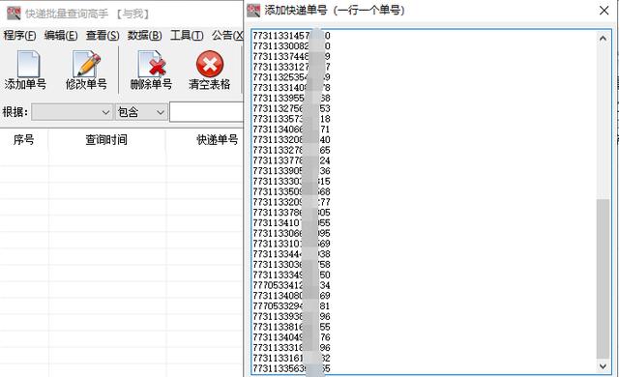Image resolution: width=619 pixels, height=377 pixels.
Task: Open the 工具(T) menu
Action: (x=187, y=36)
